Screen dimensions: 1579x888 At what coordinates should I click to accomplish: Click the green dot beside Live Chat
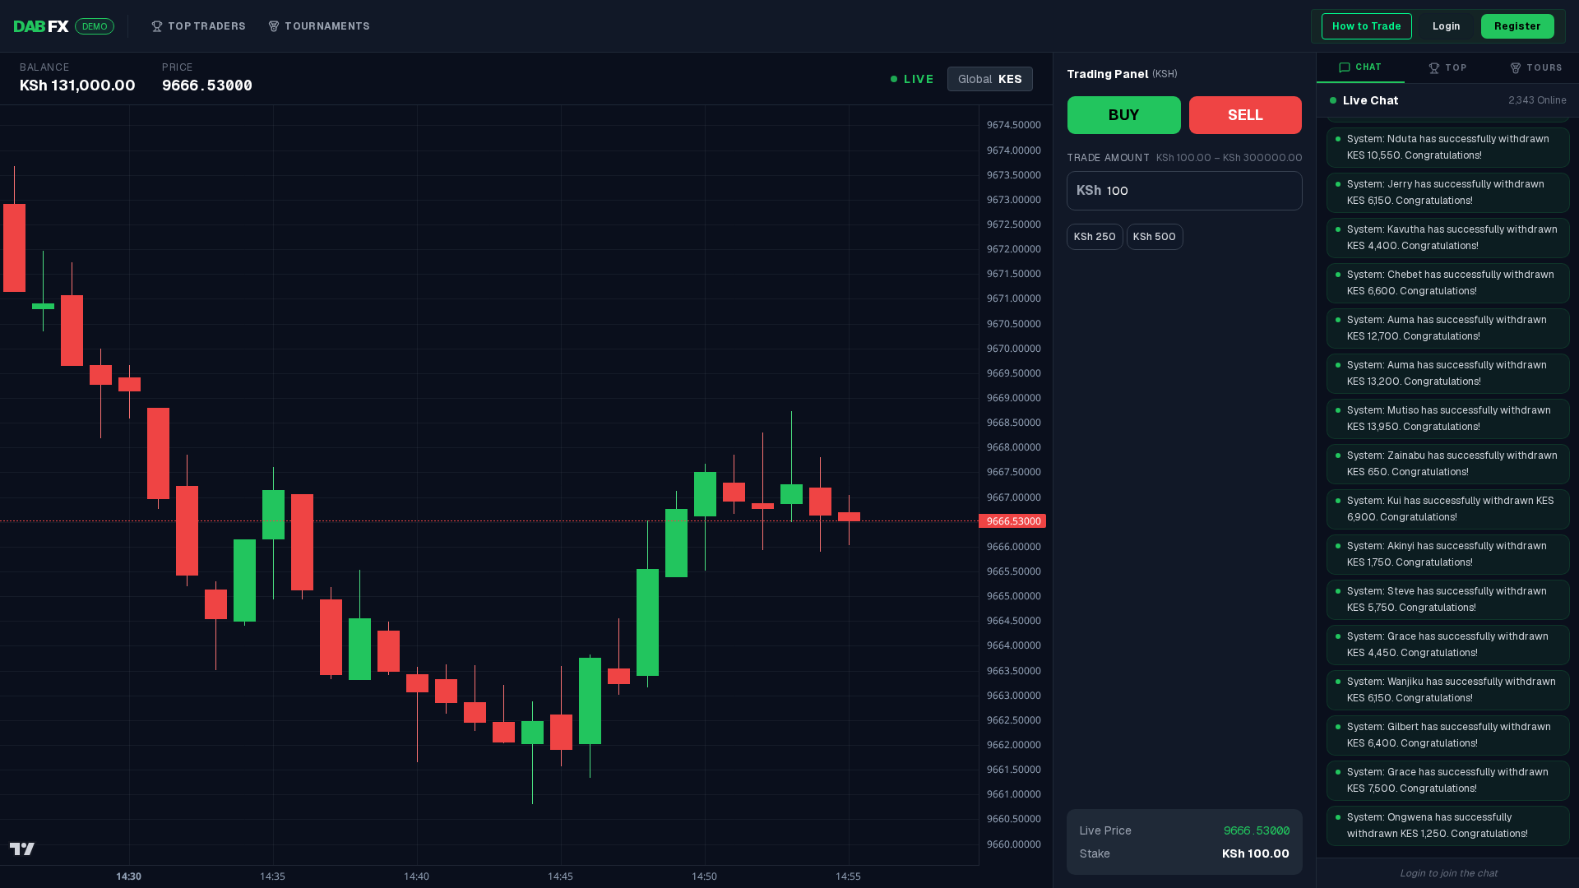pos(1333,100)
